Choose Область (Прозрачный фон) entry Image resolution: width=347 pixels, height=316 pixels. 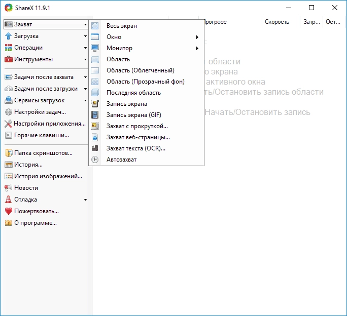(x=146, y=82)
